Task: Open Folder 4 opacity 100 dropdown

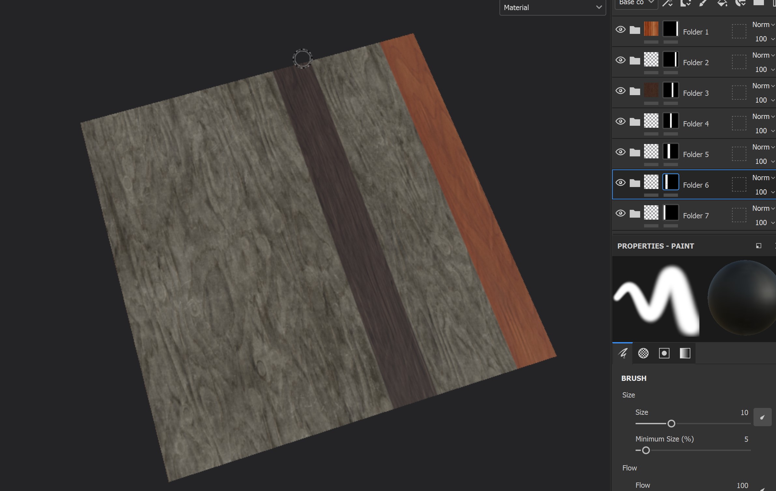Action: tap(765, 131)
